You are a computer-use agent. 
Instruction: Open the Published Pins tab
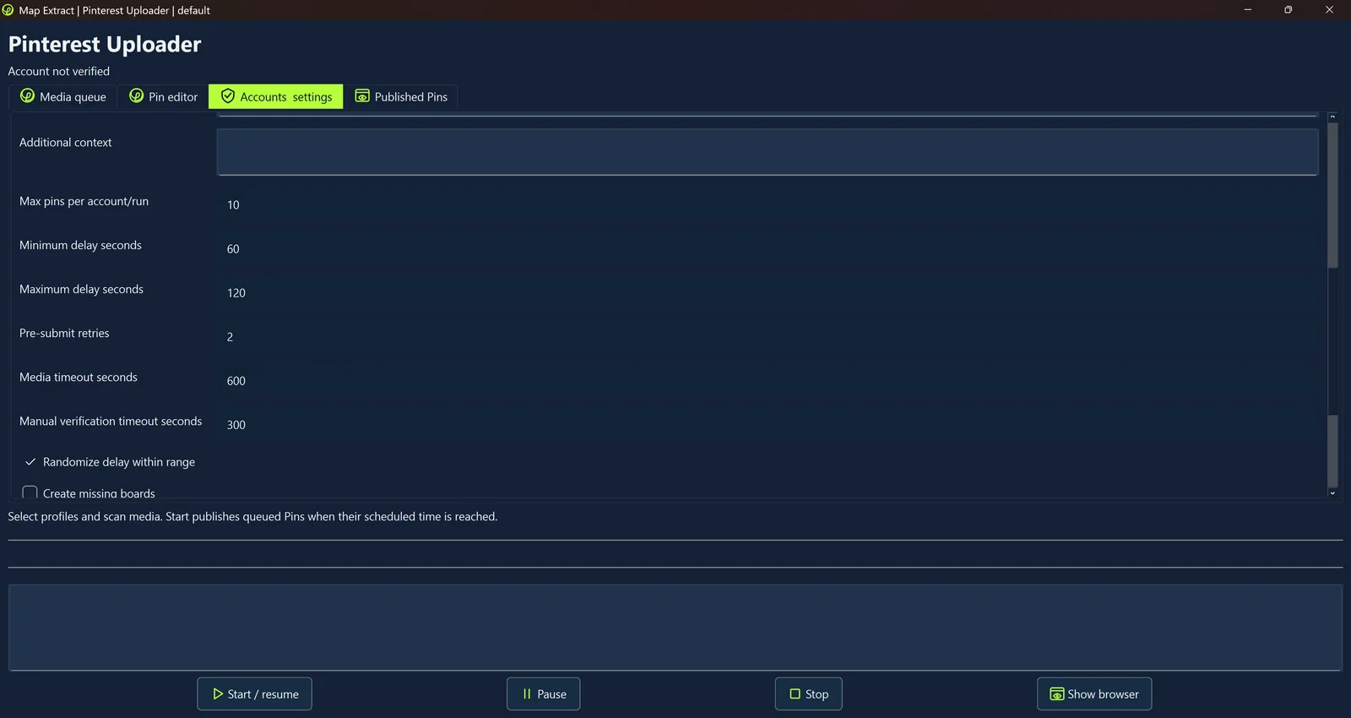pyautogui.click(x=401, y=97)
